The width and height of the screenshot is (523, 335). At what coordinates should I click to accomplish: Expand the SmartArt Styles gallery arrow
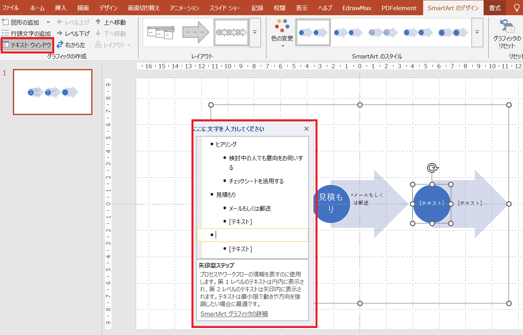tap(477, 32)
